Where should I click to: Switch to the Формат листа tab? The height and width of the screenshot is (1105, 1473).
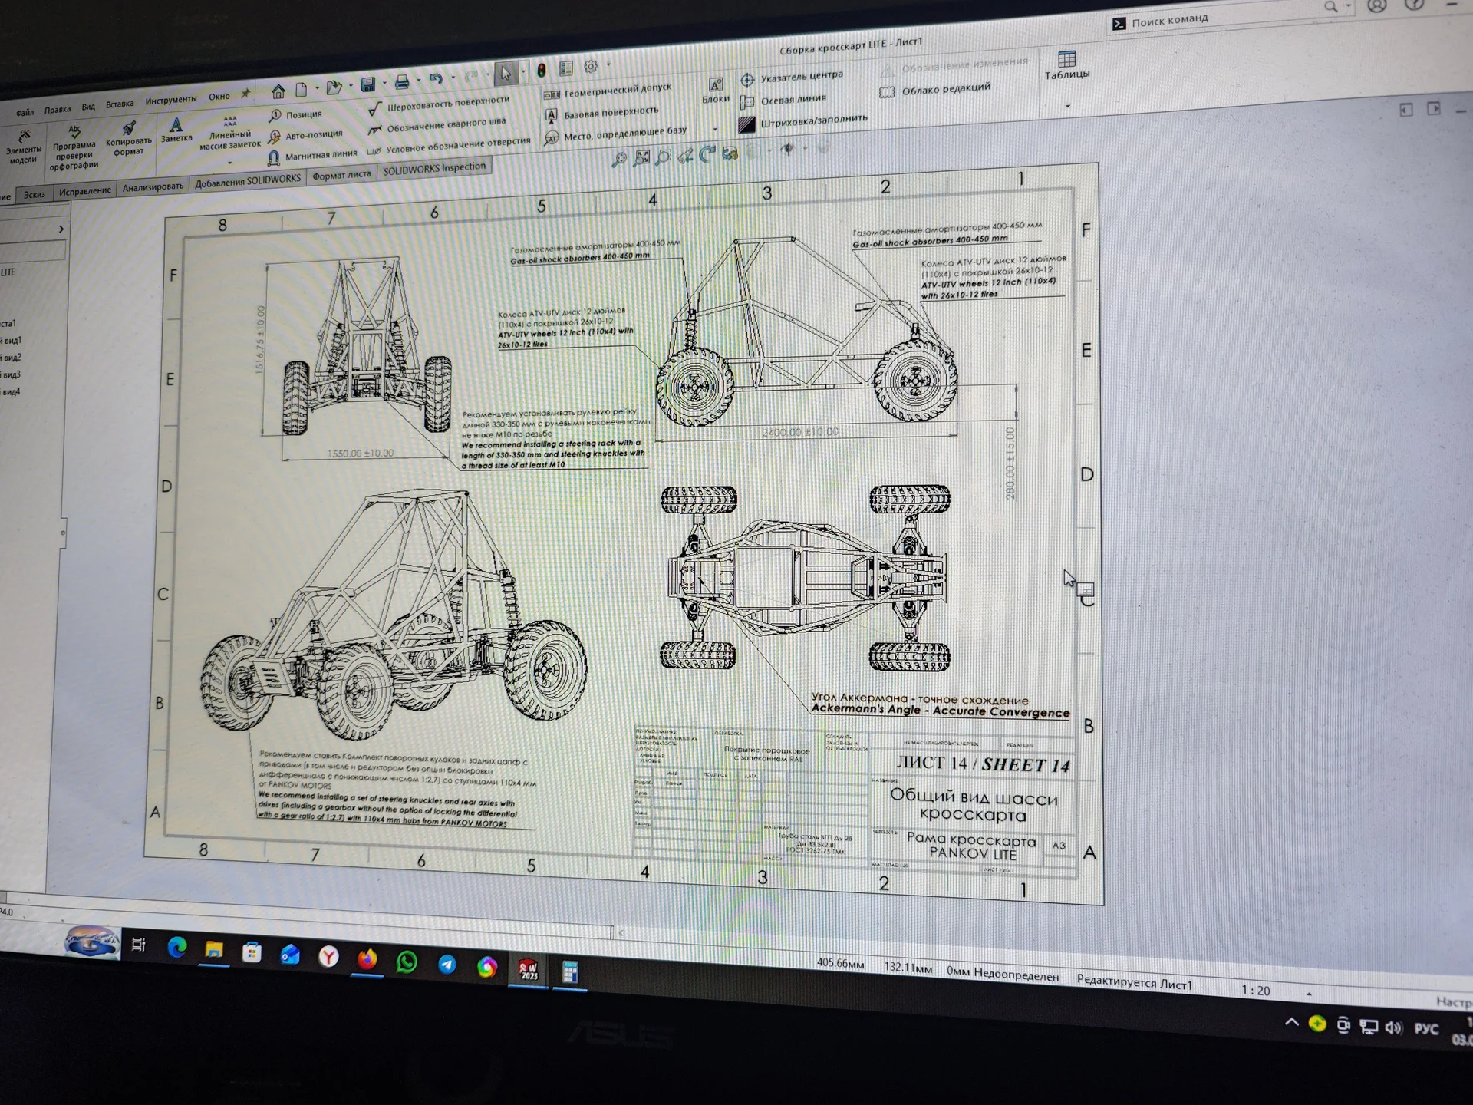click(x=341, y=174)
